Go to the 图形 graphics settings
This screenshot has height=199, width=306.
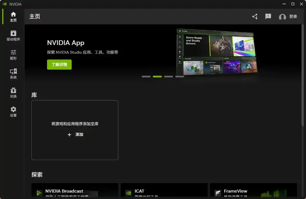pyautogui.click(x=13, y=55)
